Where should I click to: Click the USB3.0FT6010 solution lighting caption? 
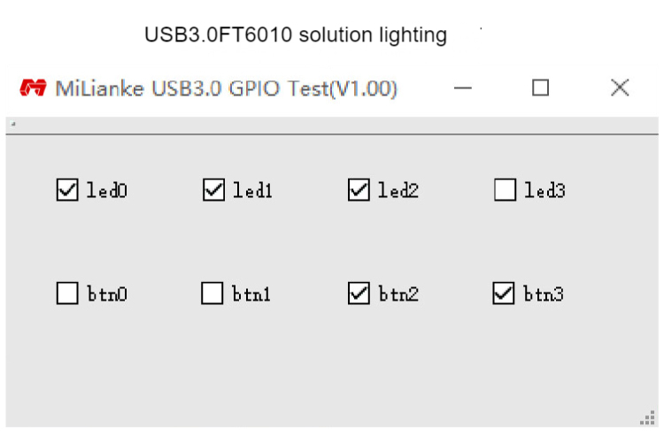point(296,34)
